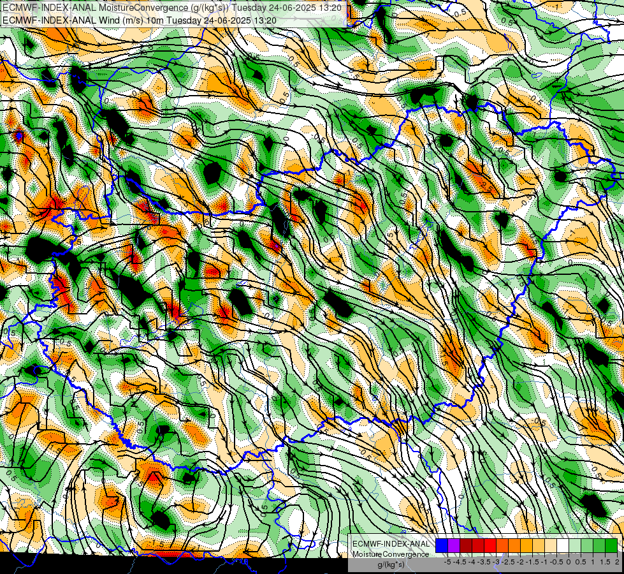This screenshot has width=624, height=574.
Task: Pick the orange swatch (-2.5 to -2)
Action: coord(514,545)
